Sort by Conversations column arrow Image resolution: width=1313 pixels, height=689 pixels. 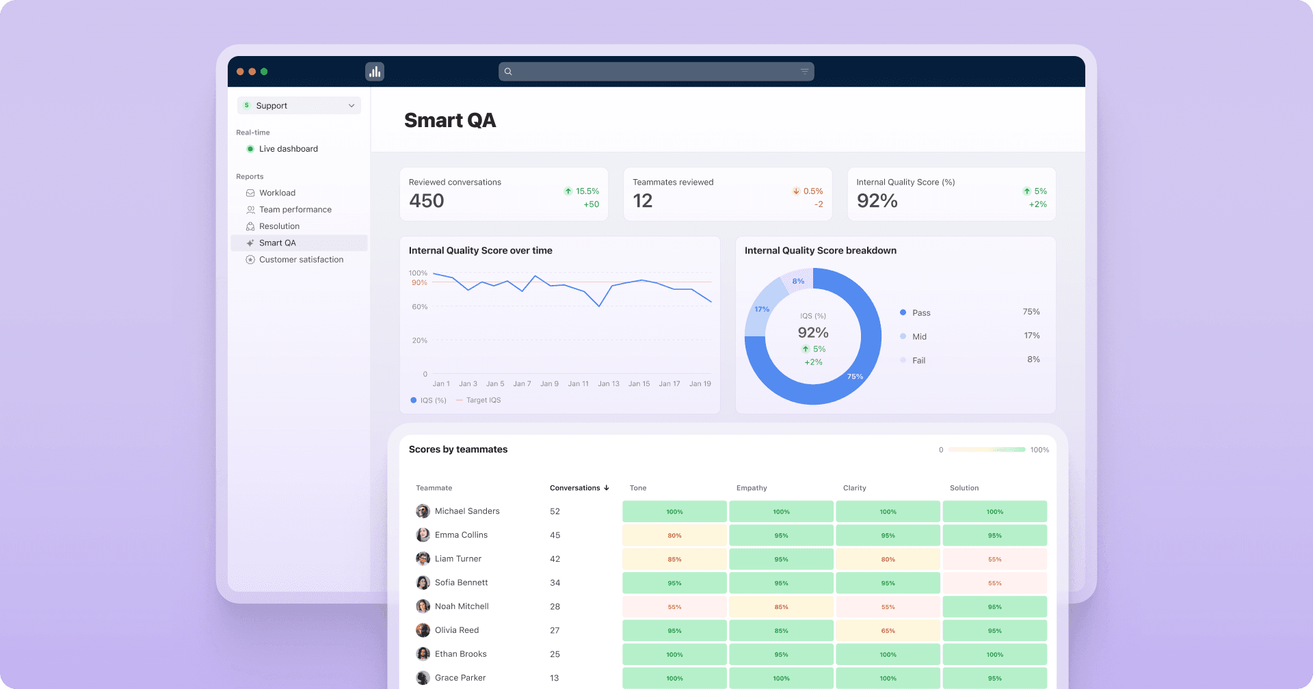[606, 488]
